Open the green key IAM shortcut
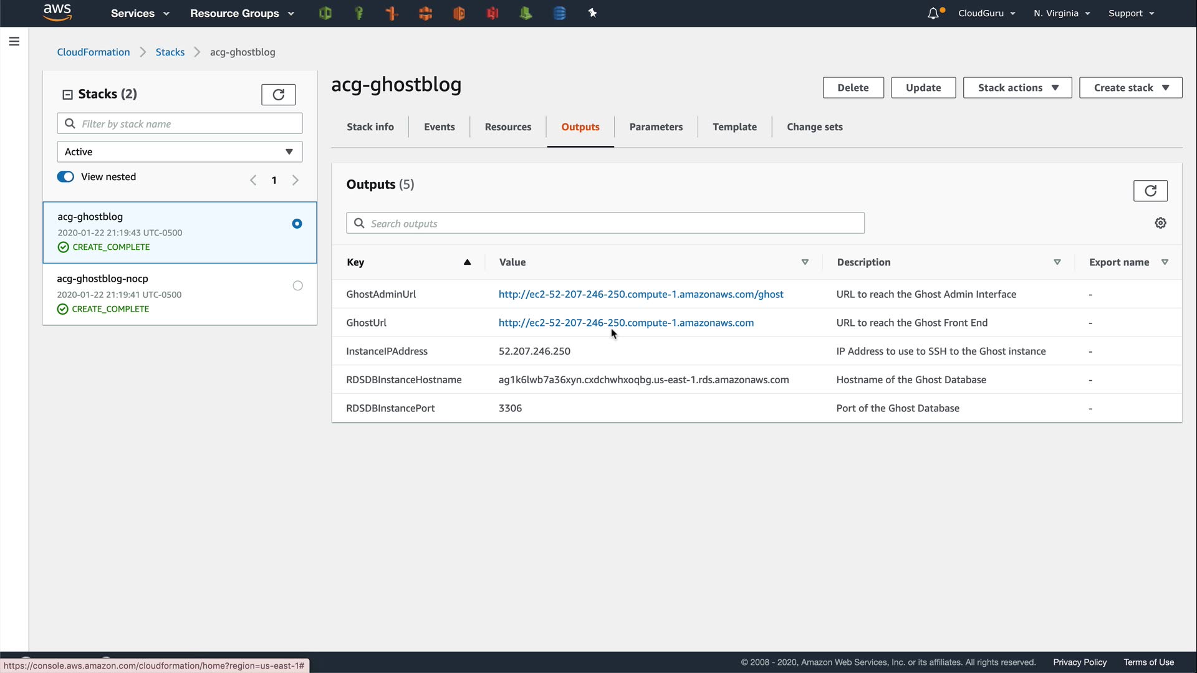This screenshot has height=673, width=1197. [x=359, y=13]
